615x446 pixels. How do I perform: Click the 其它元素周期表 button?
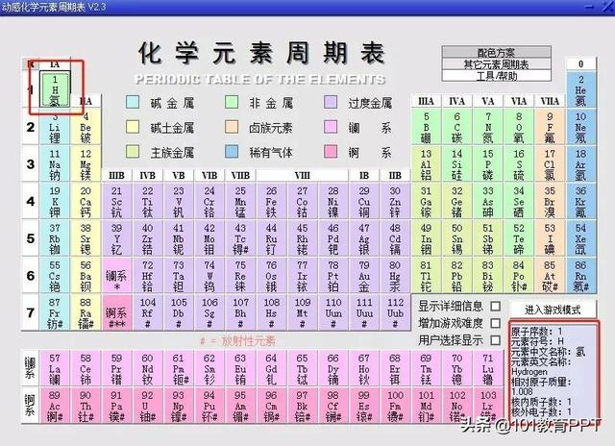[495, 64]
